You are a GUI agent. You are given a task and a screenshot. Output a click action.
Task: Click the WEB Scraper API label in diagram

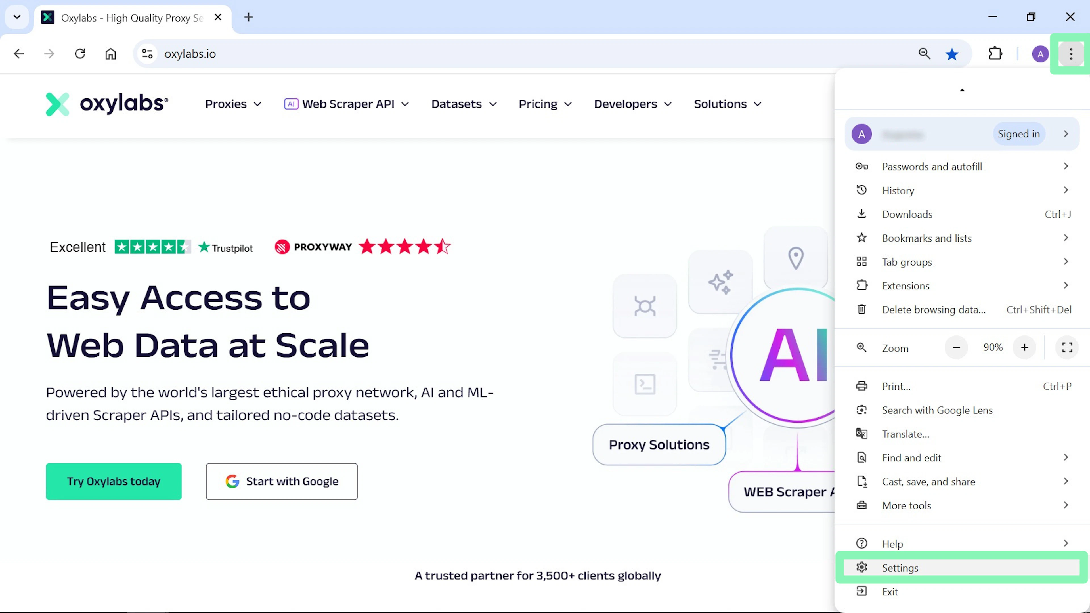tap(781, 492)
